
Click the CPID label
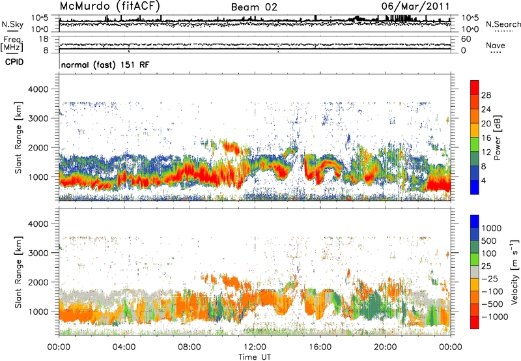(14, 62)
